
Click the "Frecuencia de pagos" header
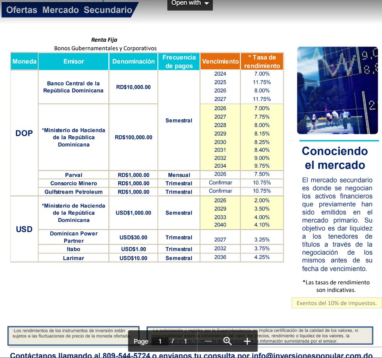coord(179,61)
